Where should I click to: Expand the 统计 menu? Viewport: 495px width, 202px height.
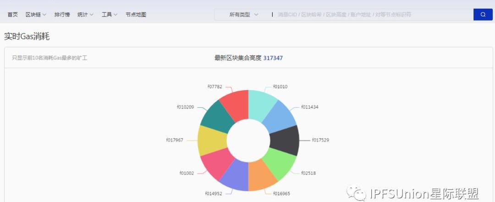[85, 15]
